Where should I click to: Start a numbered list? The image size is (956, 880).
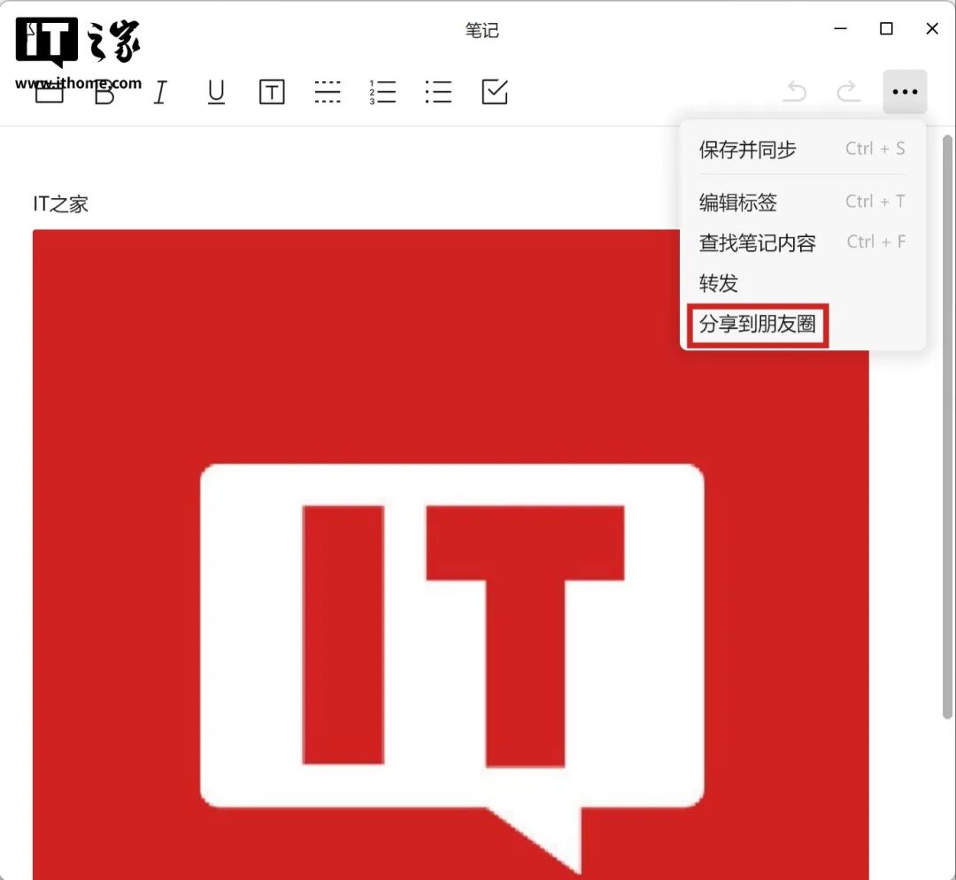[382, 92]
